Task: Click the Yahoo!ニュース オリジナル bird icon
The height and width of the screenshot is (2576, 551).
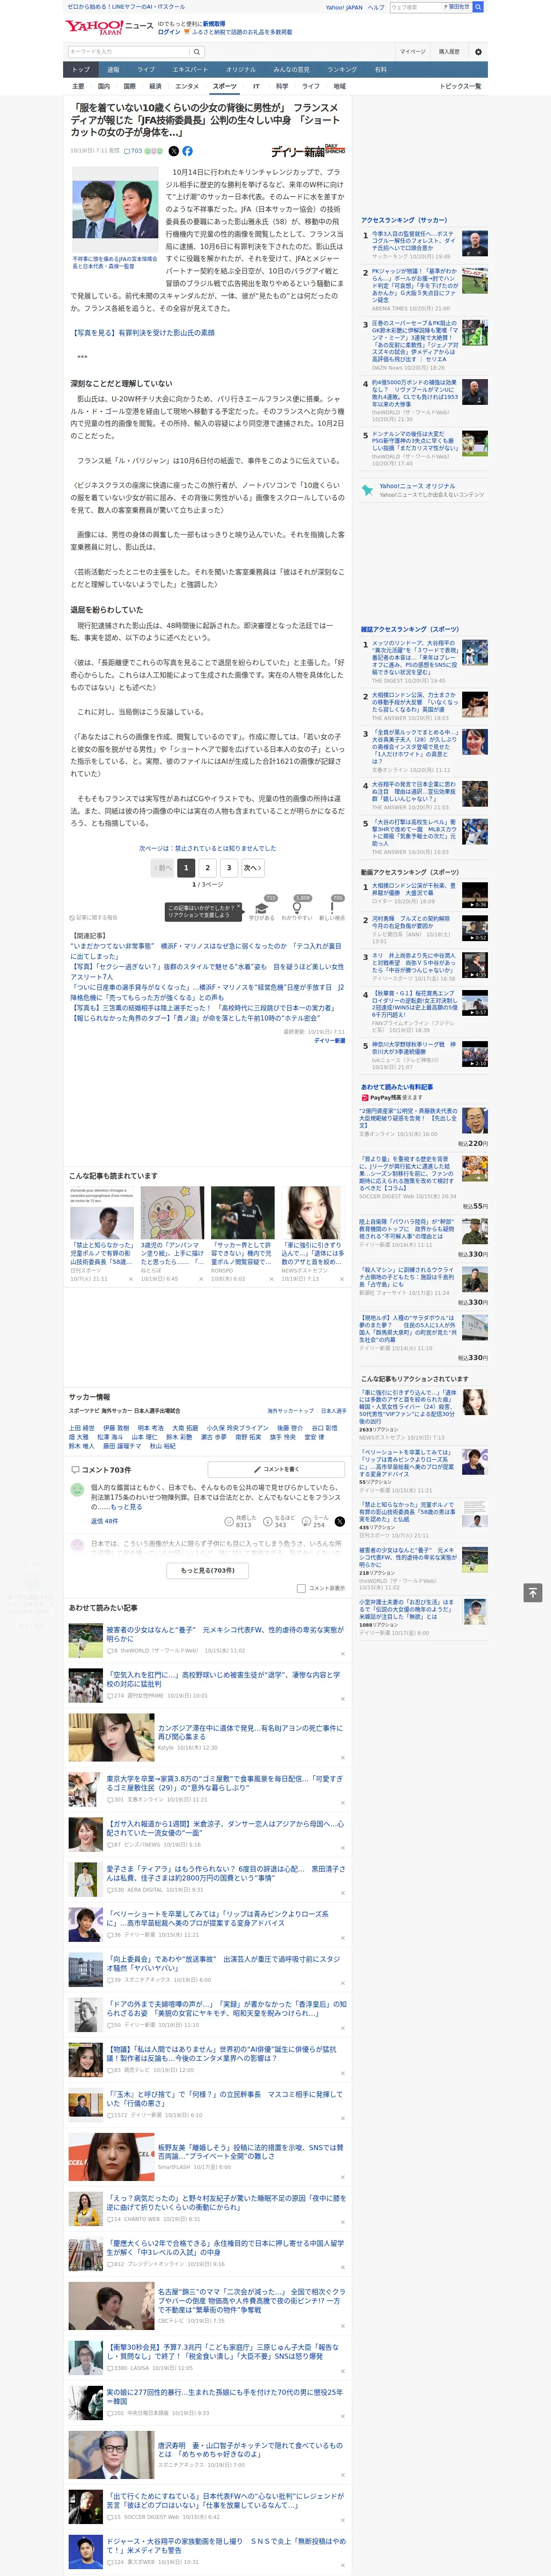Action: pos(368,490)
